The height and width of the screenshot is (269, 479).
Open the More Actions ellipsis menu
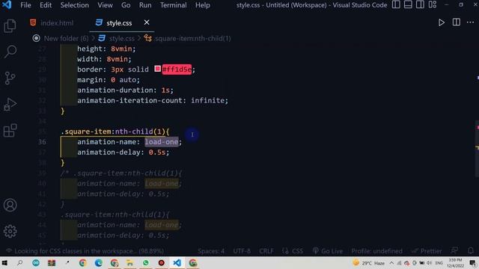pos(470,22)
